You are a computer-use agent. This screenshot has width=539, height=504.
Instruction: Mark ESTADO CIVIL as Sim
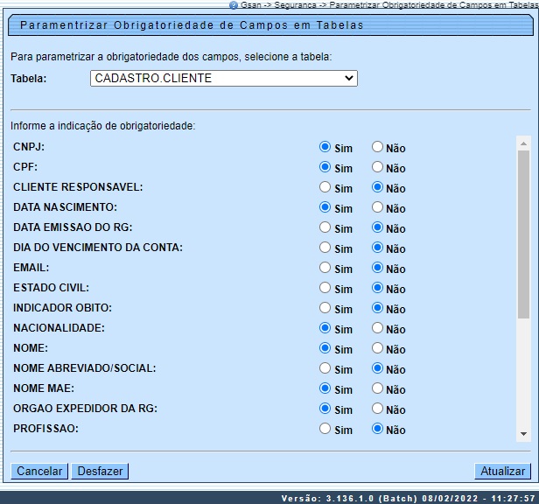[325, 288]
